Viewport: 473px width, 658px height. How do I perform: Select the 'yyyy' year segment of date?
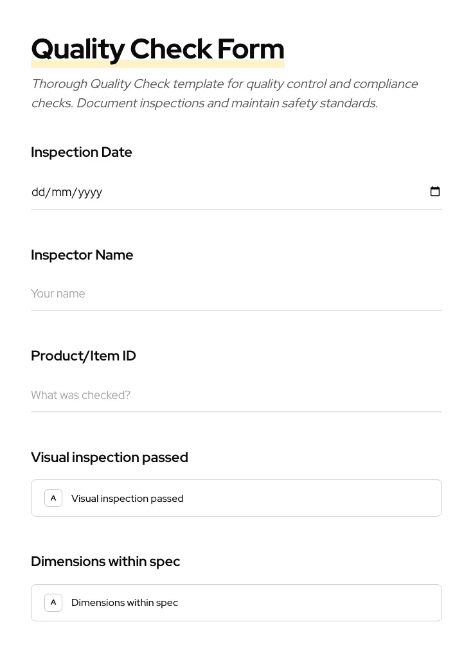pos(90,192)
